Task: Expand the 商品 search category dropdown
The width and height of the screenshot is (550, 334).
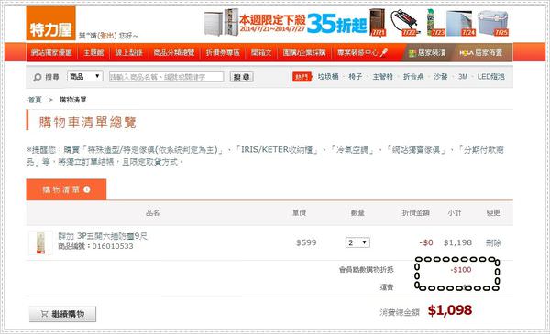Action: tap(85, 76)
